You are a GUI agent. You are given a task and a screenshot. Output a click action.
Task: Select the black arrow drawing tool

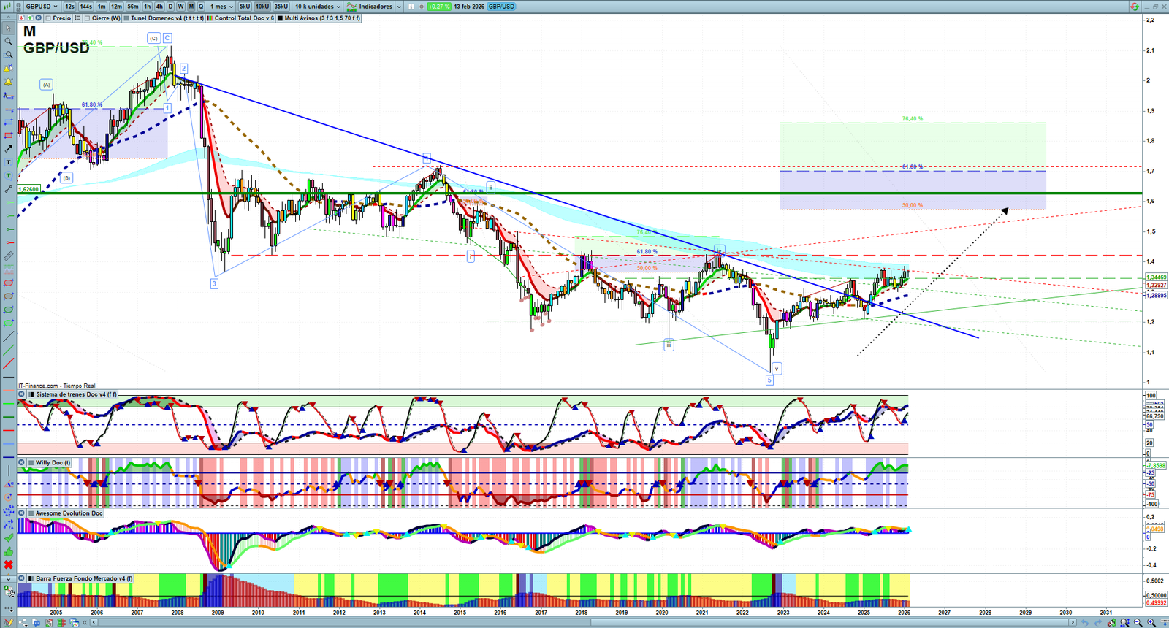[8, 149]
